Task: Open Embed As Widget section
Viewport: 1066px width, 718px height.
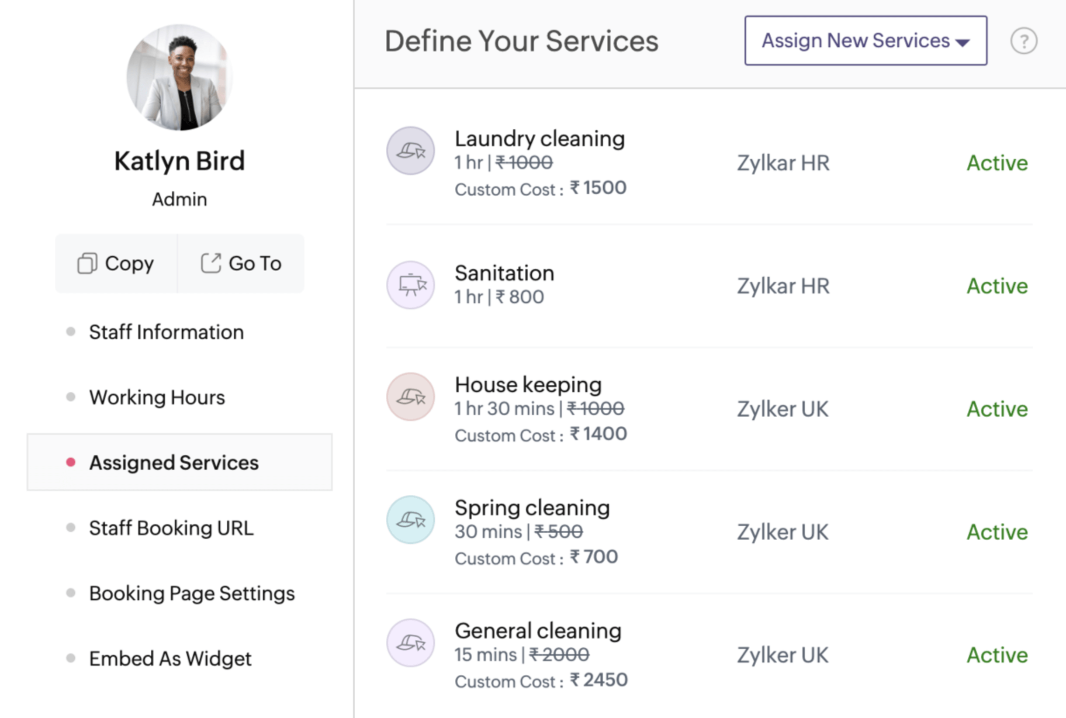Action: [x=170, y=659]
